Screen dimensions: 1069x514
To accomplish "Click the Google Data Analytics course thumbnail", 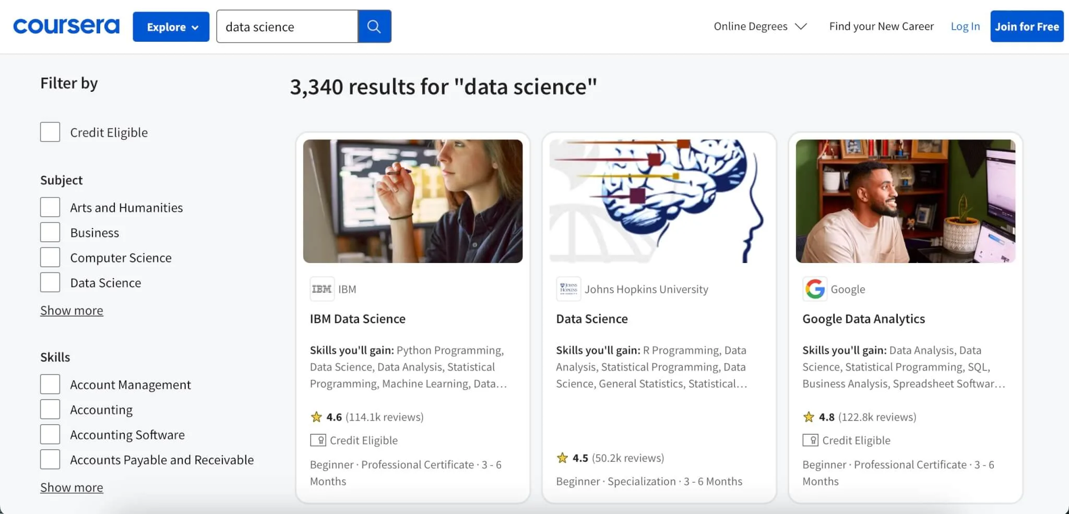I will (905, 202).
